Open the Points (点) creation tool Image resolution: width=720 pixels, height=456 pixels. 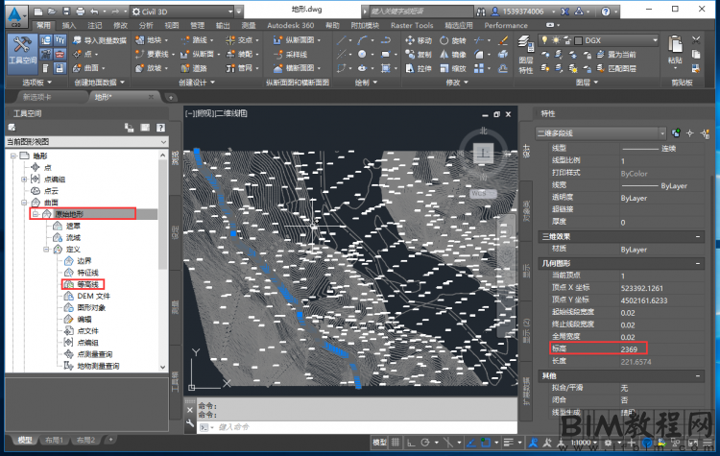(x=84, y=54)
